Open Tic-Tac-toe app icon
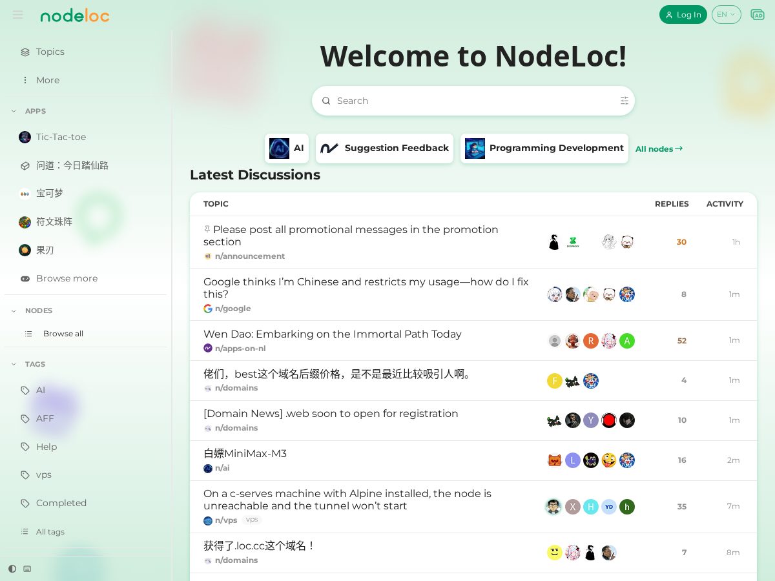This screenshot has height=581, width=775. 25,137
